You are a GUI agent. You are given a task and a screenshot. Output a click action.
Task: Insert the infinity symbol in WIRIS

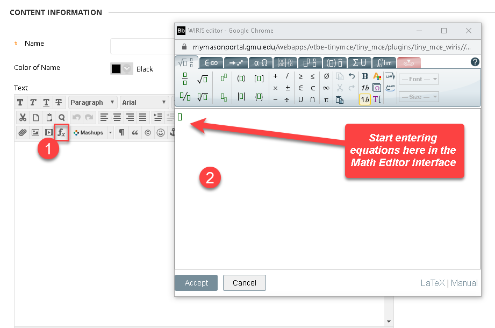click(x=325, y=88)
